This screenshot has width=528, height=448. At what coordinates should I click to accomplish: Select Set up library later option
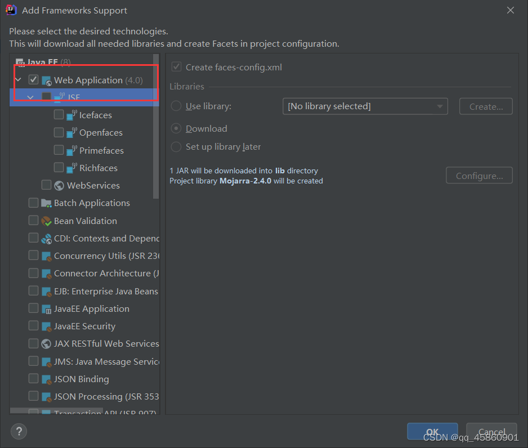176,147
